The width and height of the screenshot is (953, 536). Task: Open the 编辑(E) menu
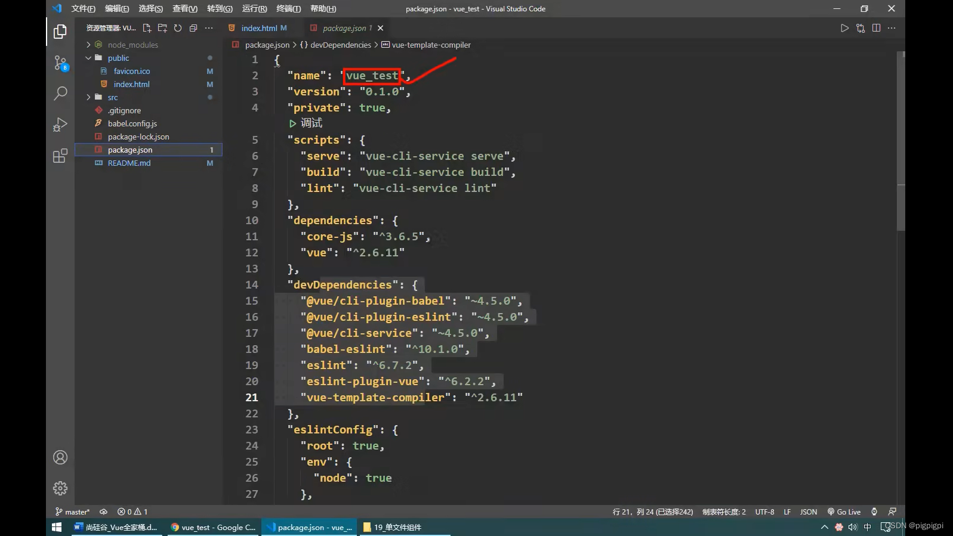[117, 9]
